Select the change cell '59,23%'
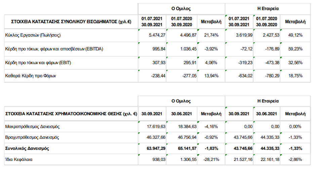Viewport: 316px width, 172px height. click(x=295, y=49)
